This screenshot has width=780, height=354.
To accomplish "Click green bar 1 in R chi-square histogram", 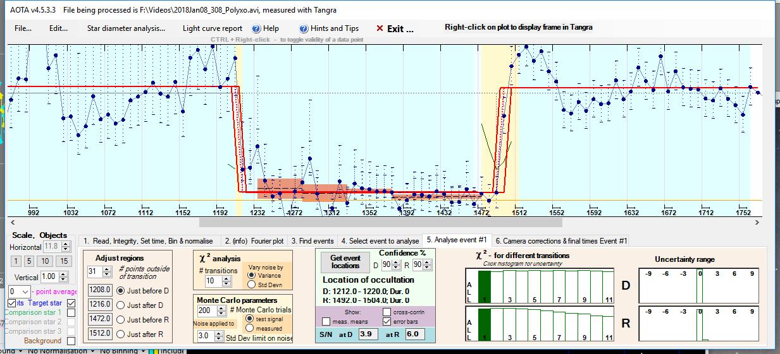I will 484,324.
